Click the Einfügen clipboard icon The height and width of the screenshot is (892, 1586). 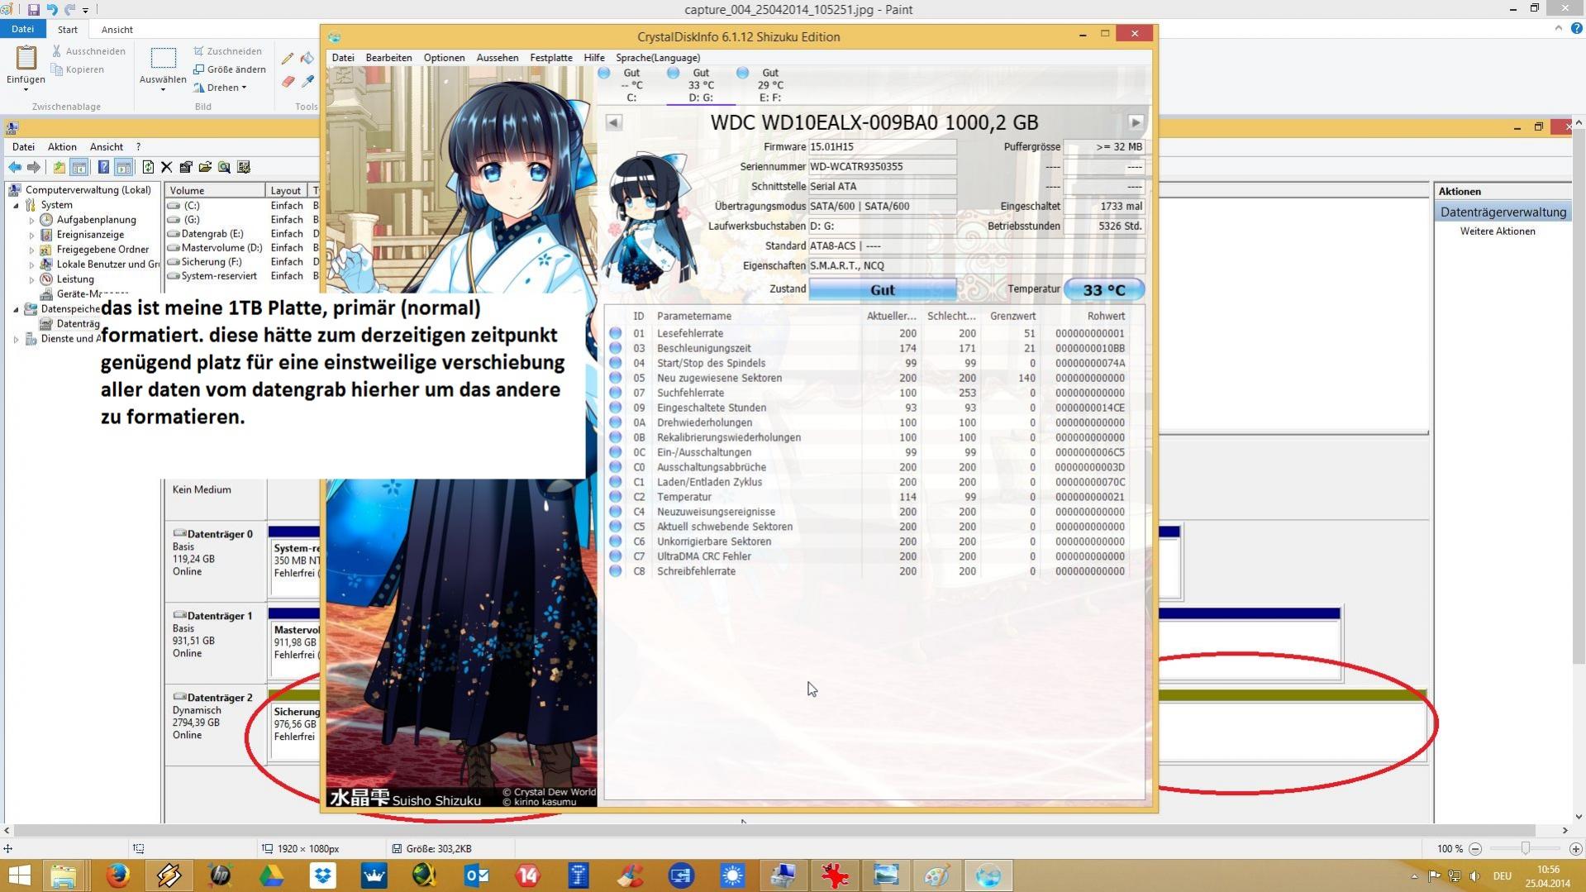pyautogui.click(x=26, y=58)
